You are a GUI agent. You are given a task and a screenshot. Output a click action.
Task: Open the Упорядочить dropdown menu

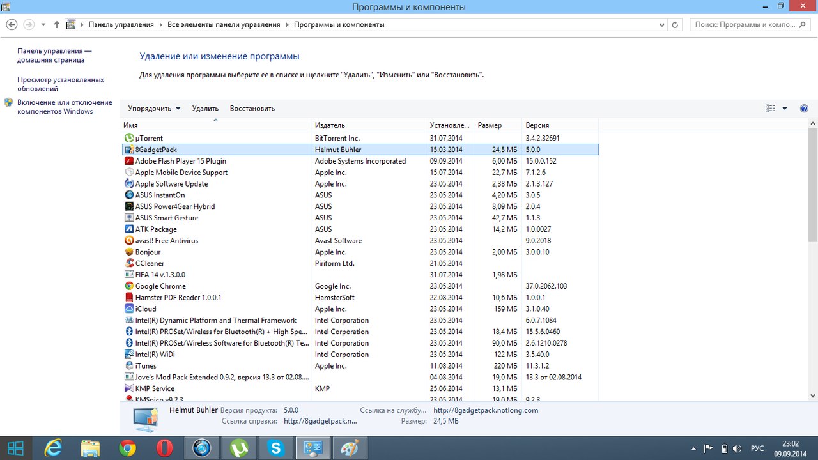pos(154,109)
